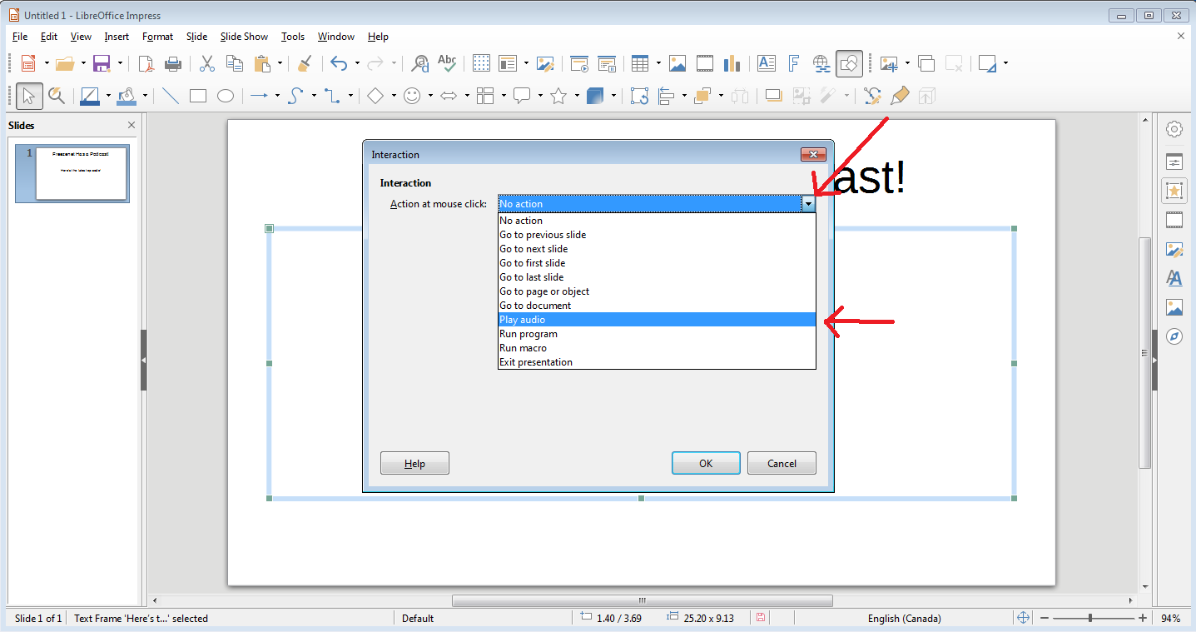
Task: Click the Save document icon
Action: [x=102, y=63]
